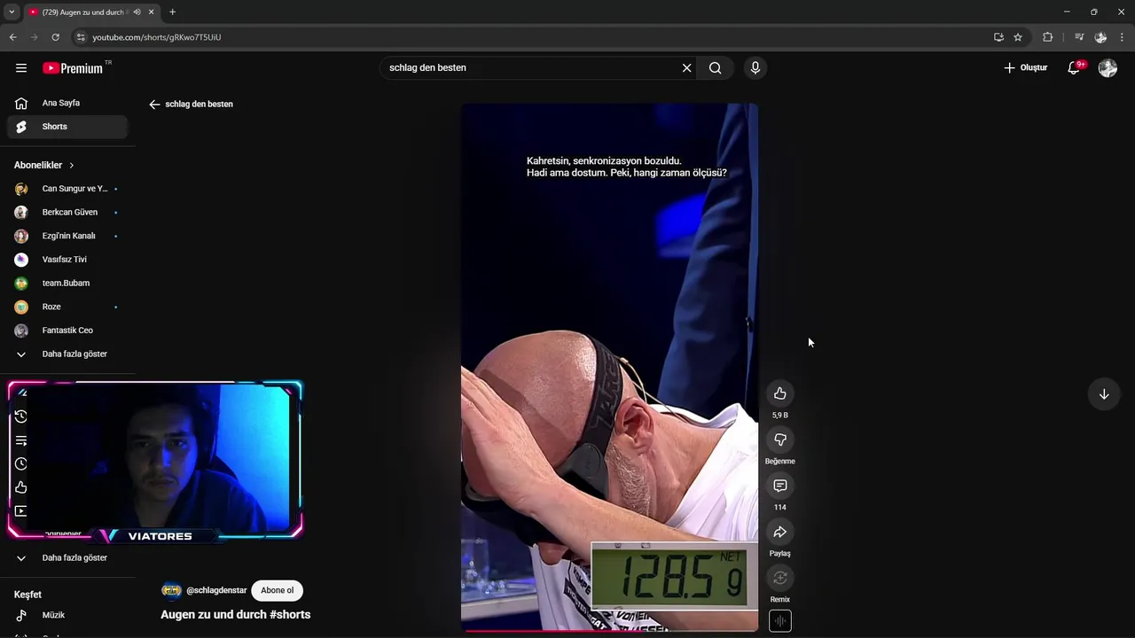
Task: Subscribe with the Abone ol button
Action: [278, 590]
